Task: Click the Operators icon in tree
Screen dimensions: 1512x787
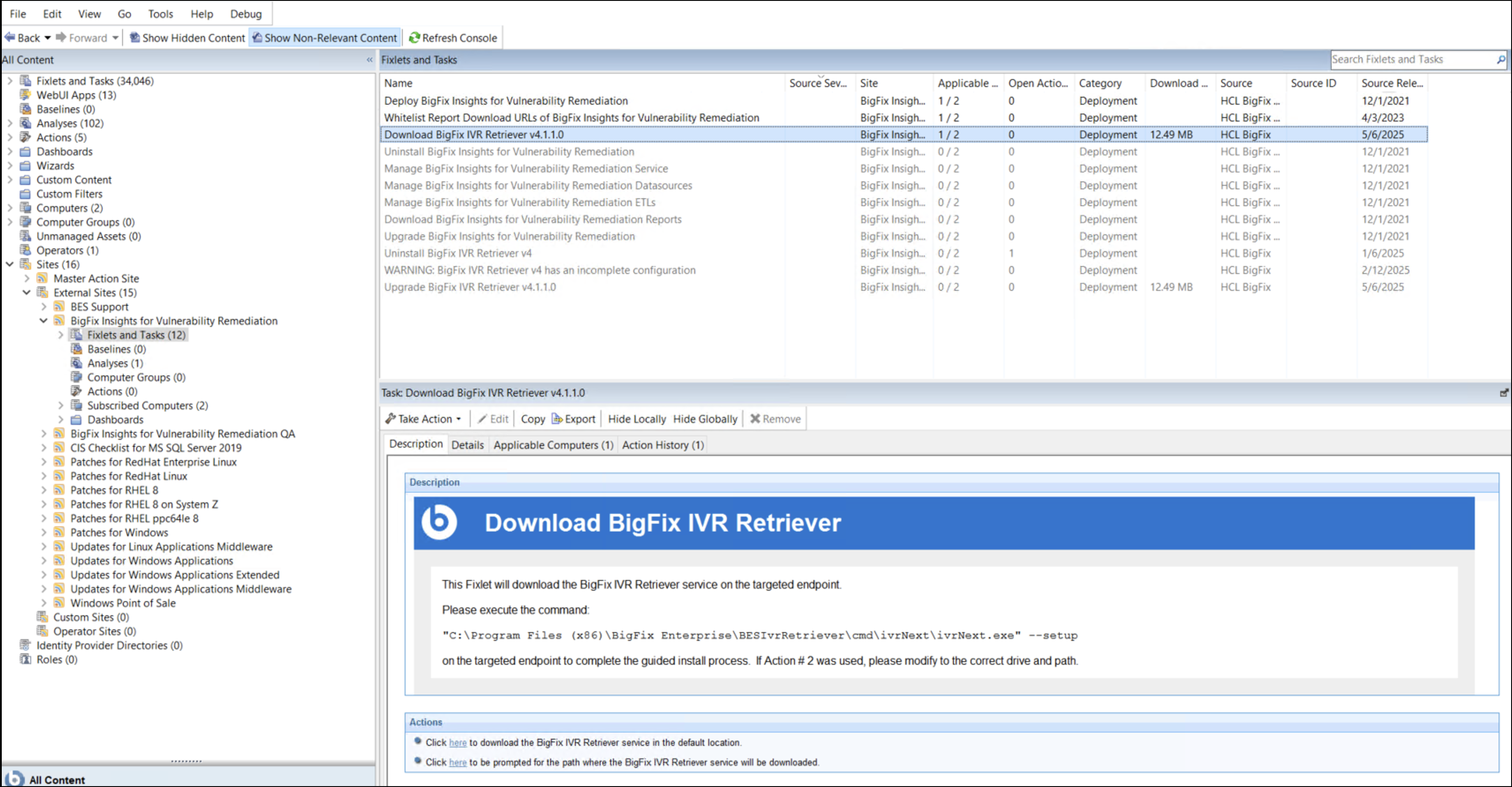Action: click(25, 251)
